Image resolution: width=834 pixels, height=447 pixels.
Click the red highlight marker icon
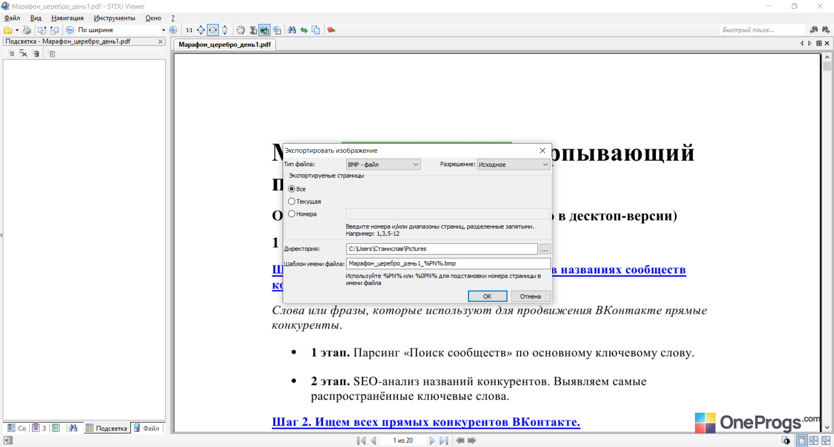331,30
